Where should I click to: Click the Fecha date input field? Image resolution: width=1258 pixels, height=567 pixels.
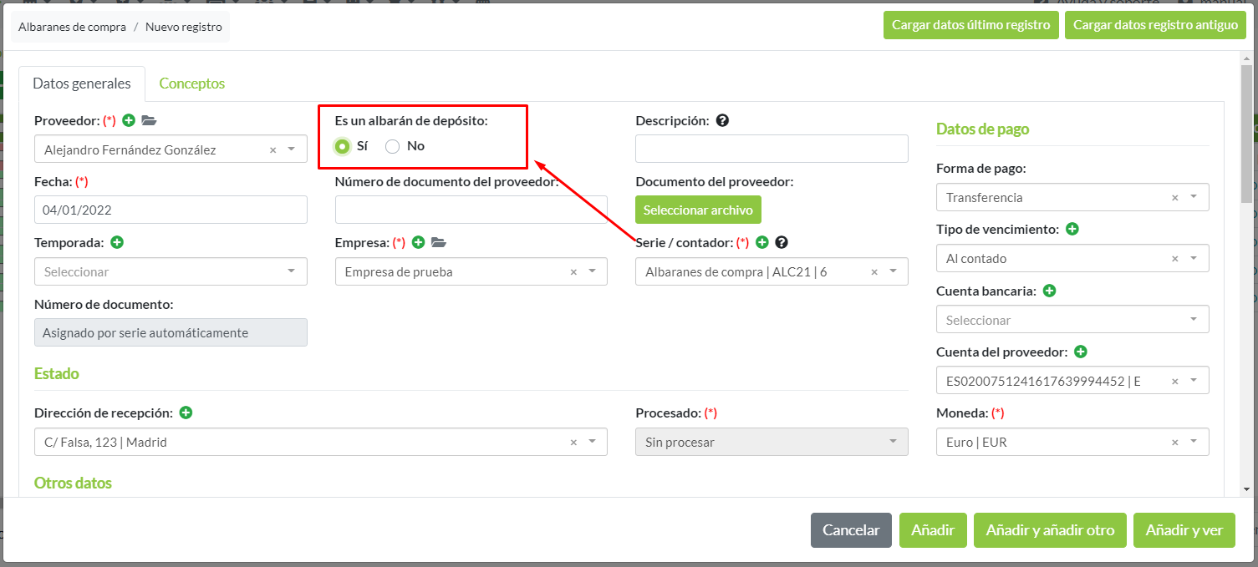coord(171,210)
